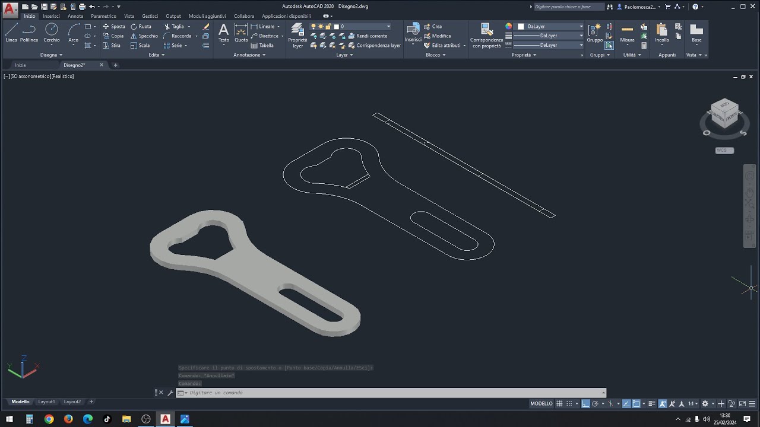760x427 pixels.
Task: Open the Testo text tool
Action: 223,33
